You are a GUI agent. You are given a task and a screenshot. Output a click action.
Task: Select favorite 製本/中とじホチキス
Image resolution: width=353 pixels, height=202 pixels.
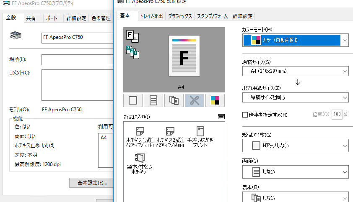pos(140,164)
